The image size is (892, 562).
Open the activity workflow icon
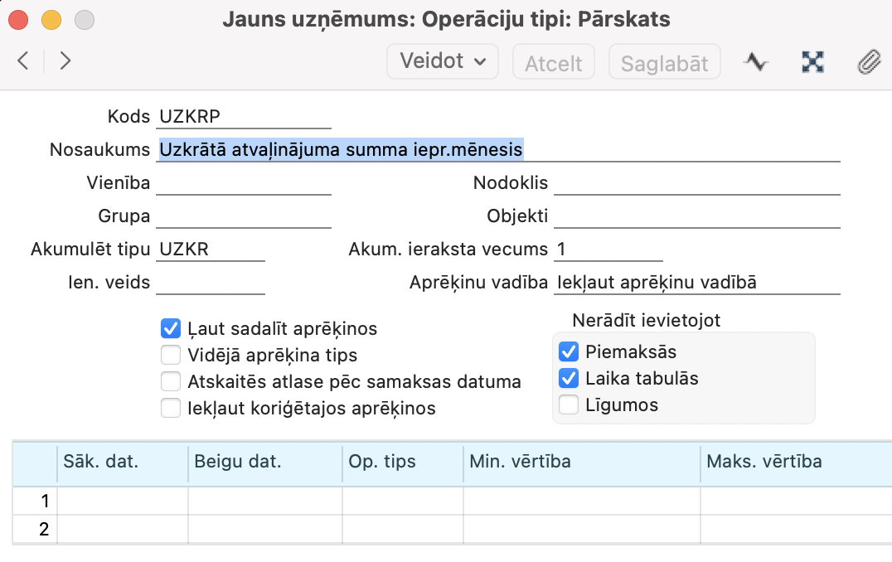click(755, 61)
